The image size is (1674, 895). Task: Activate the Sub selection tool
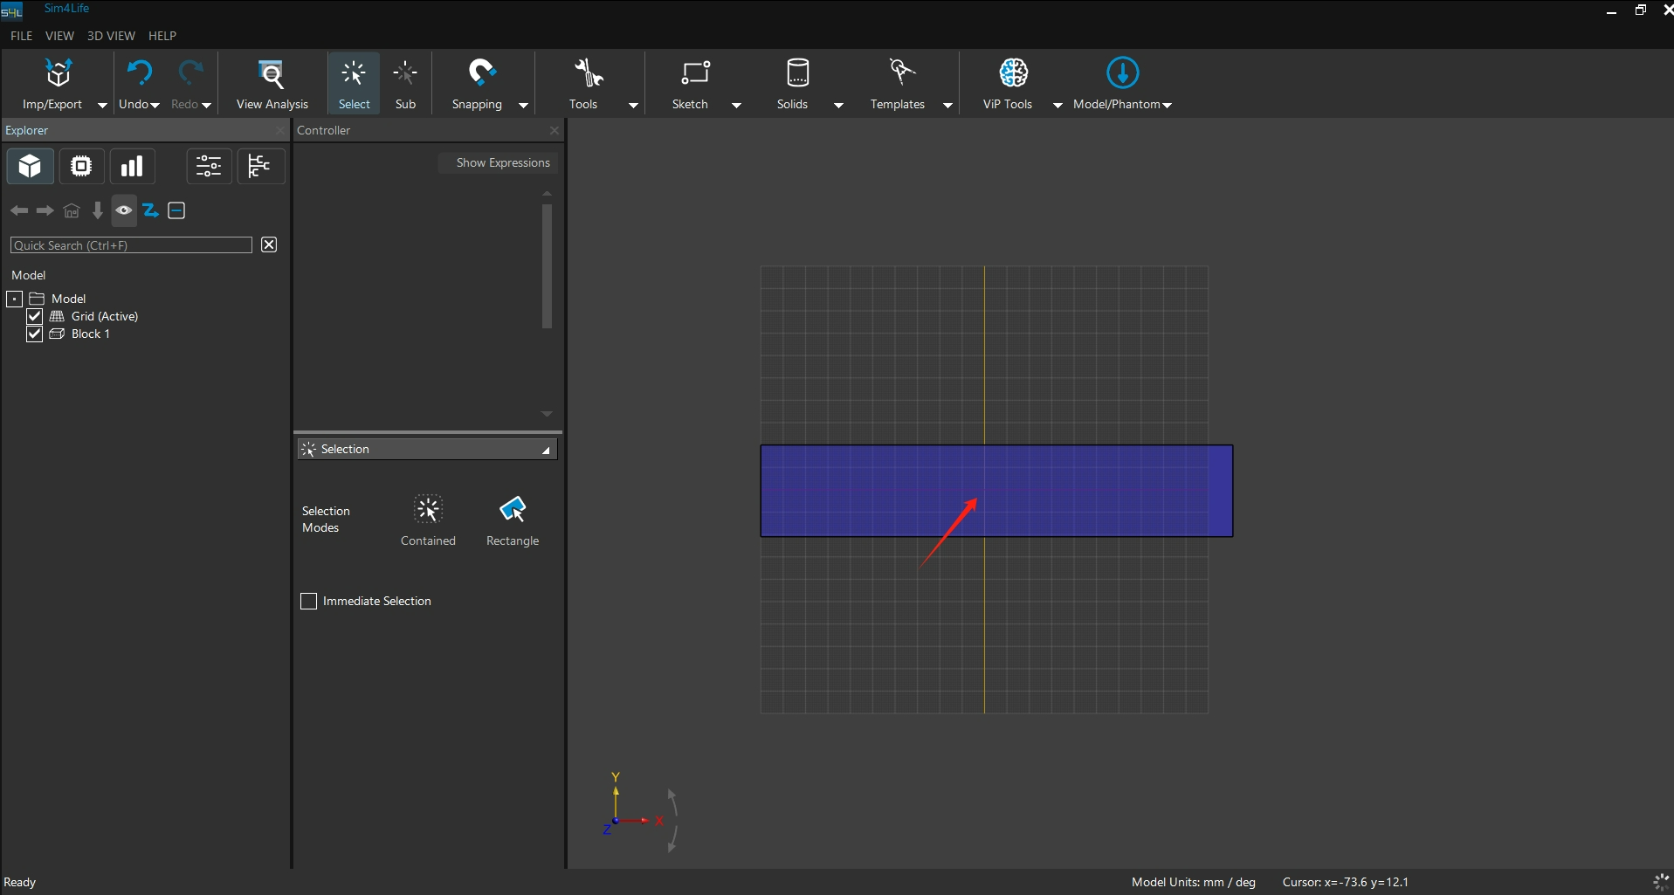[x=405, y=75]
